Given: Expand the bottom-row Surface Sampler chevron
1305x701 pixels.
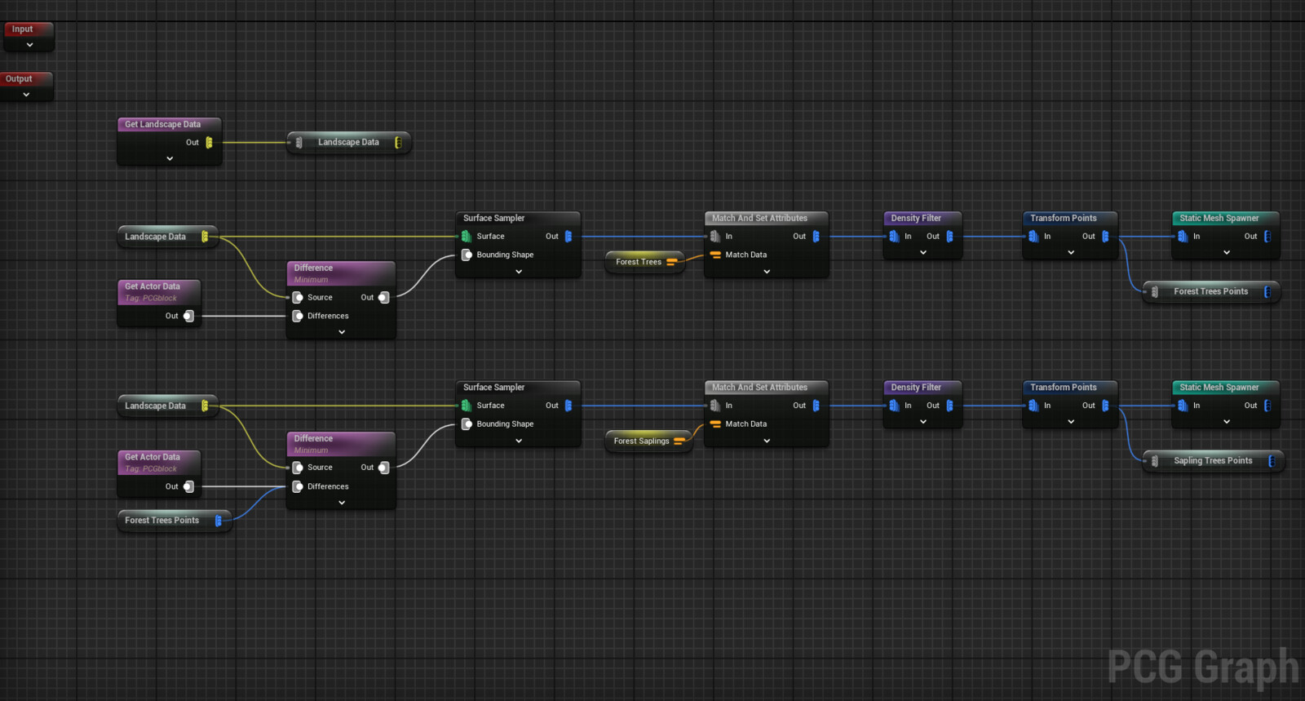Looking at the screenshot, I should (x=519, y=441).
